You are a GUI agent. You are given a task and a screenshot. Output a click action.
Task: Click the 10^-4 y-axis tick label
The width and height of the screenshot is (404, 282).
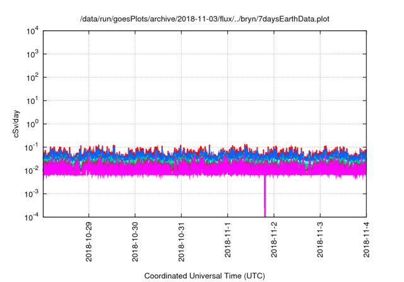tap(32, 217)
